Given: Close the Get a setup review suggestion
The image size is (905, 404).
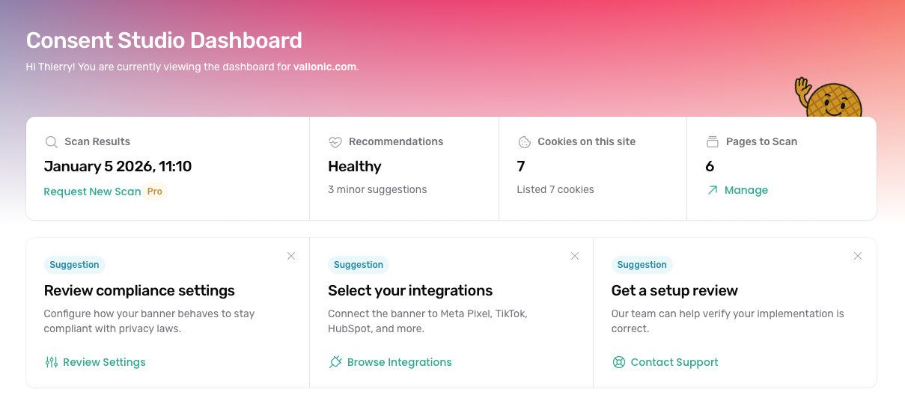Looking at the screenshot, I should 858,256.
